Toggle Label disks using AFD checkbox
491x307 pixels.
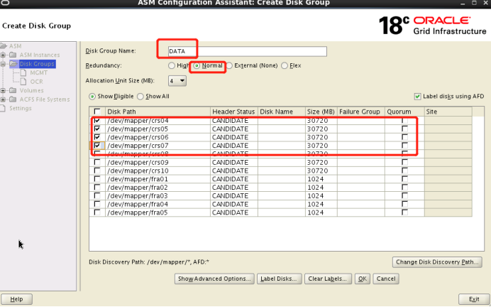point(417,97)
